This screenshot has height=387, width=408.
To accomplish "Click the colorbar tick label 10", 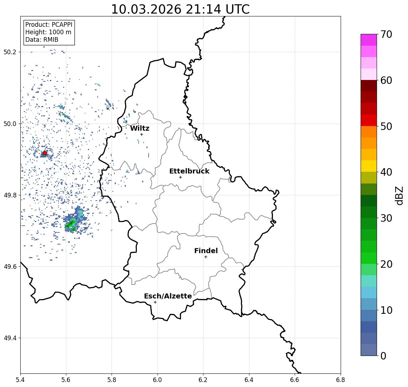I will click(x=386, y=310).
